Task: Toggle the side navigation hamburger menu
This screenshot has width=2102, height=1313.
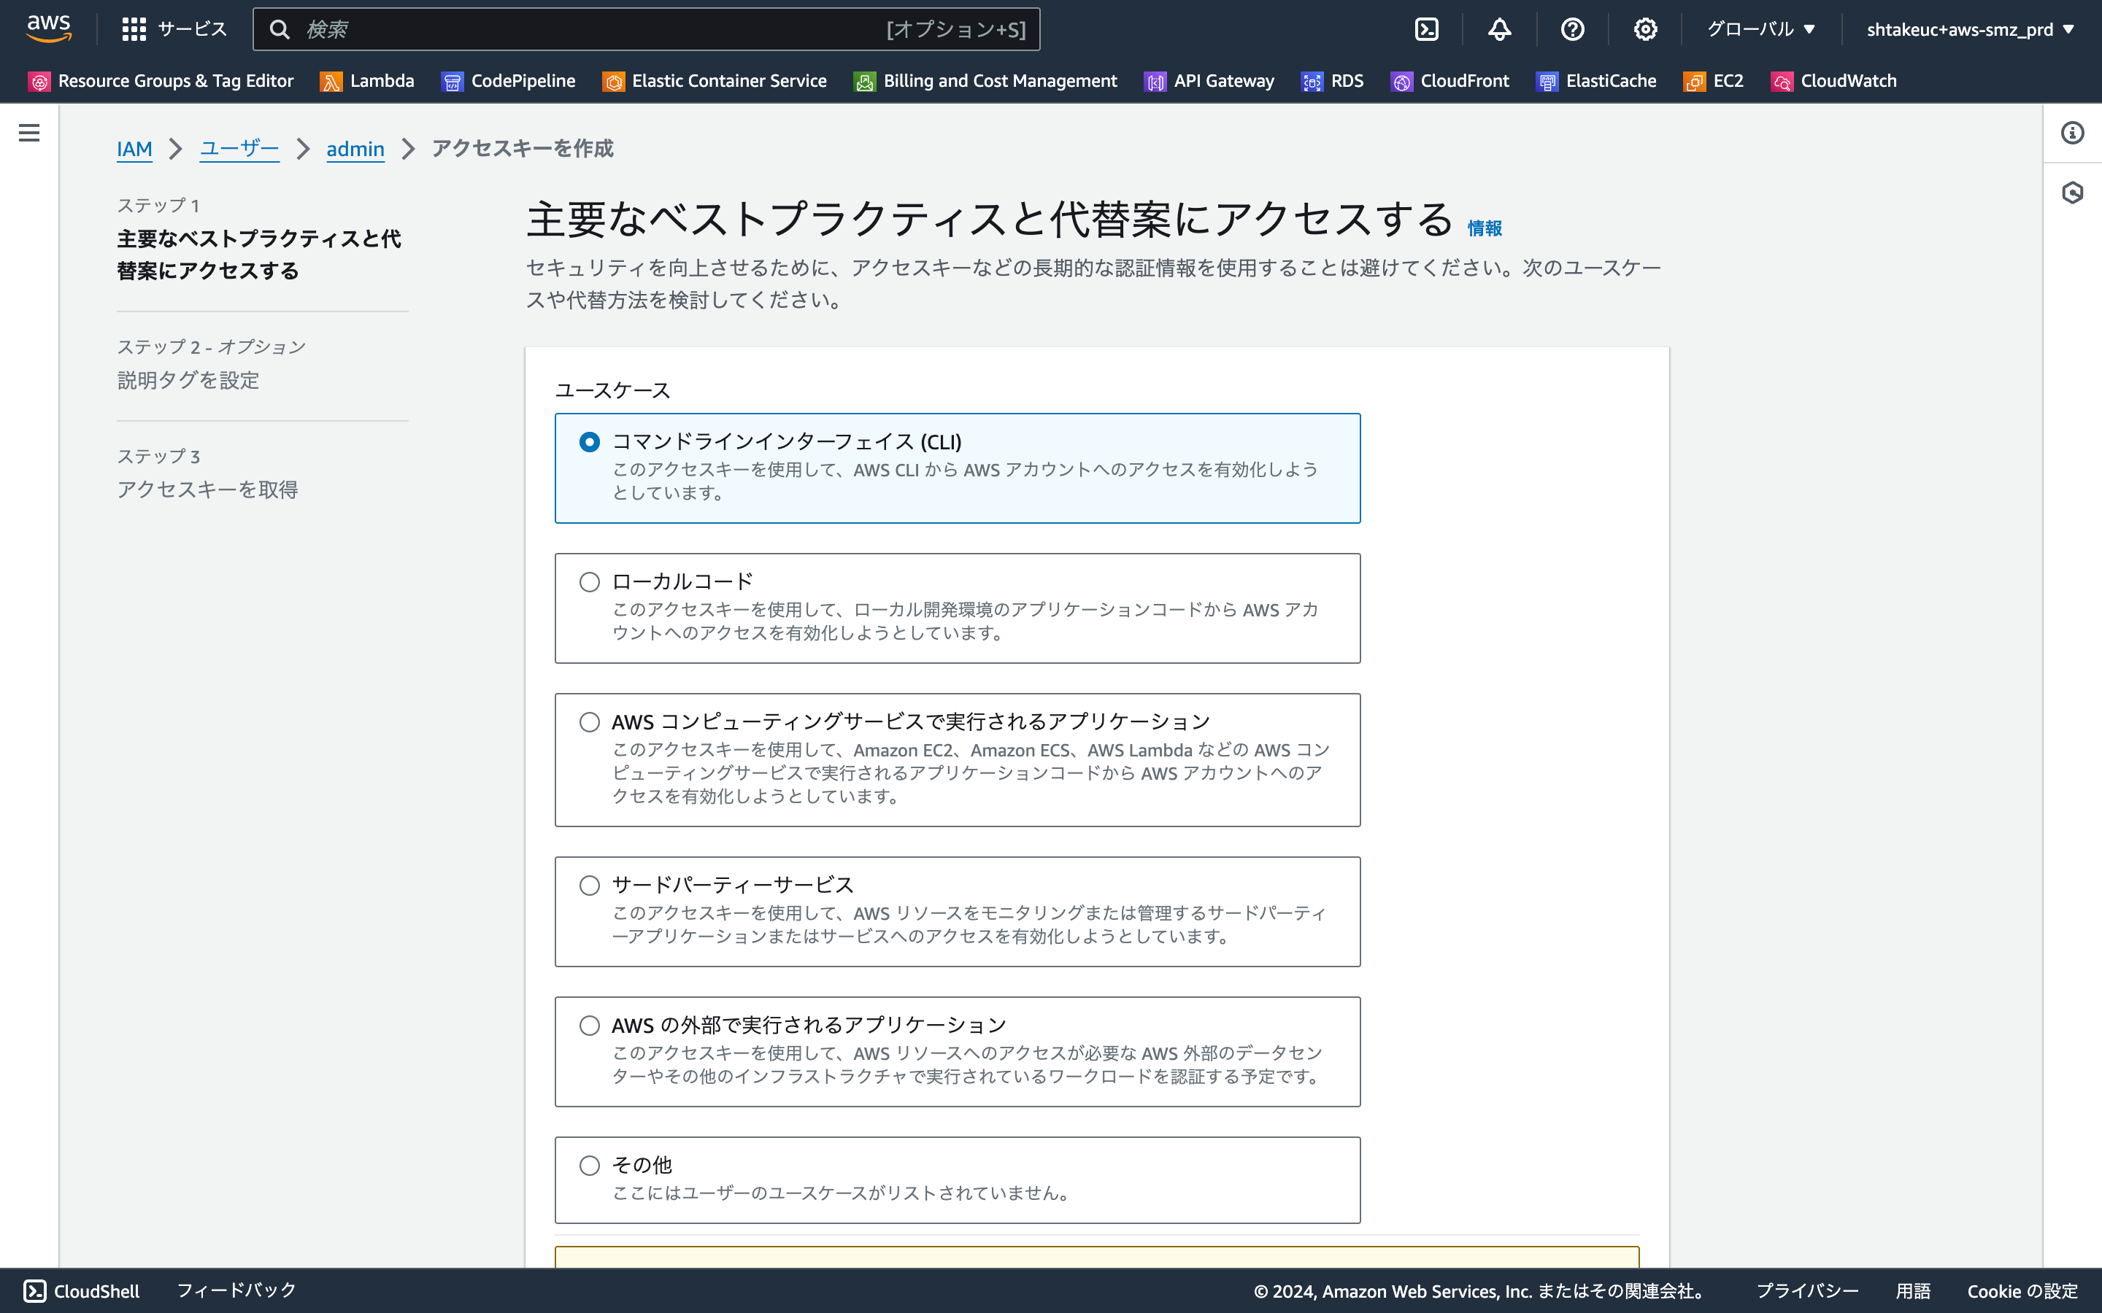Action: tap(28, 132)
